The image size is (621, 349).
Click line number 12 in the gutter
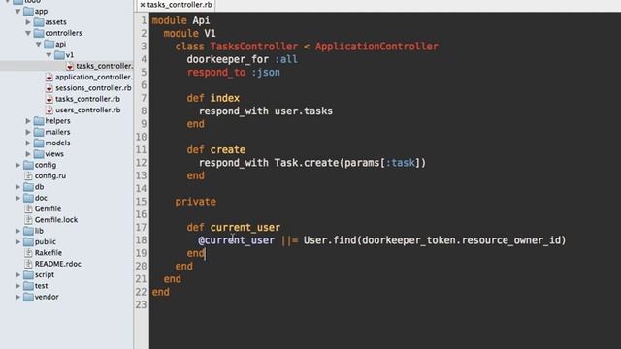tap(142, 163)
